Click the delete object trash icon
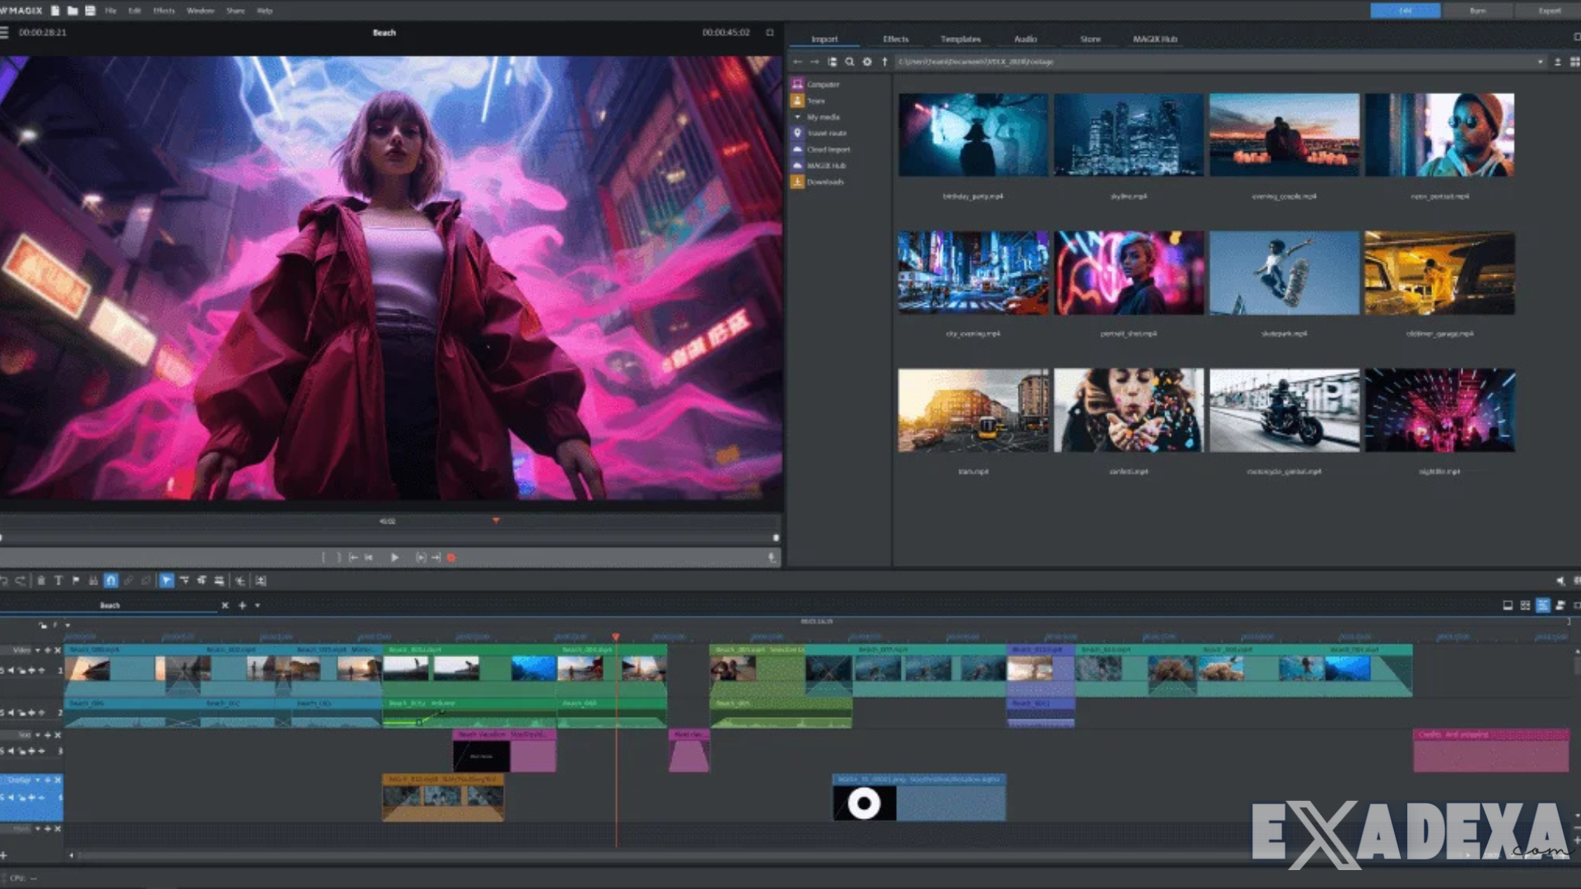 [41, 580]
